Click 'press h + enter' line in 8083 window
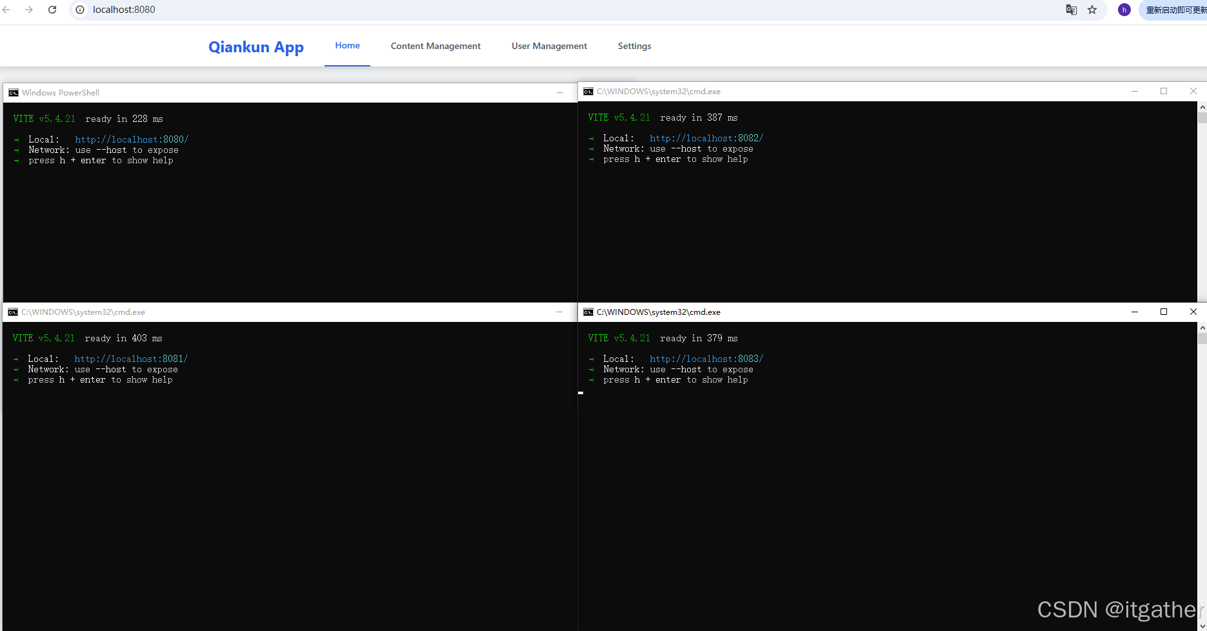 pyautogui.click(x=675, y=380)
